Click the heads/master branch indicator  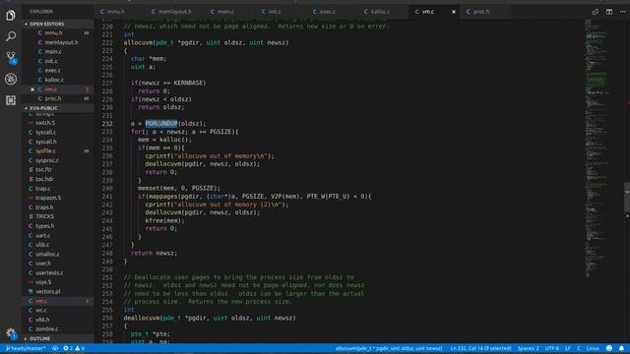(x=26, y=348)
